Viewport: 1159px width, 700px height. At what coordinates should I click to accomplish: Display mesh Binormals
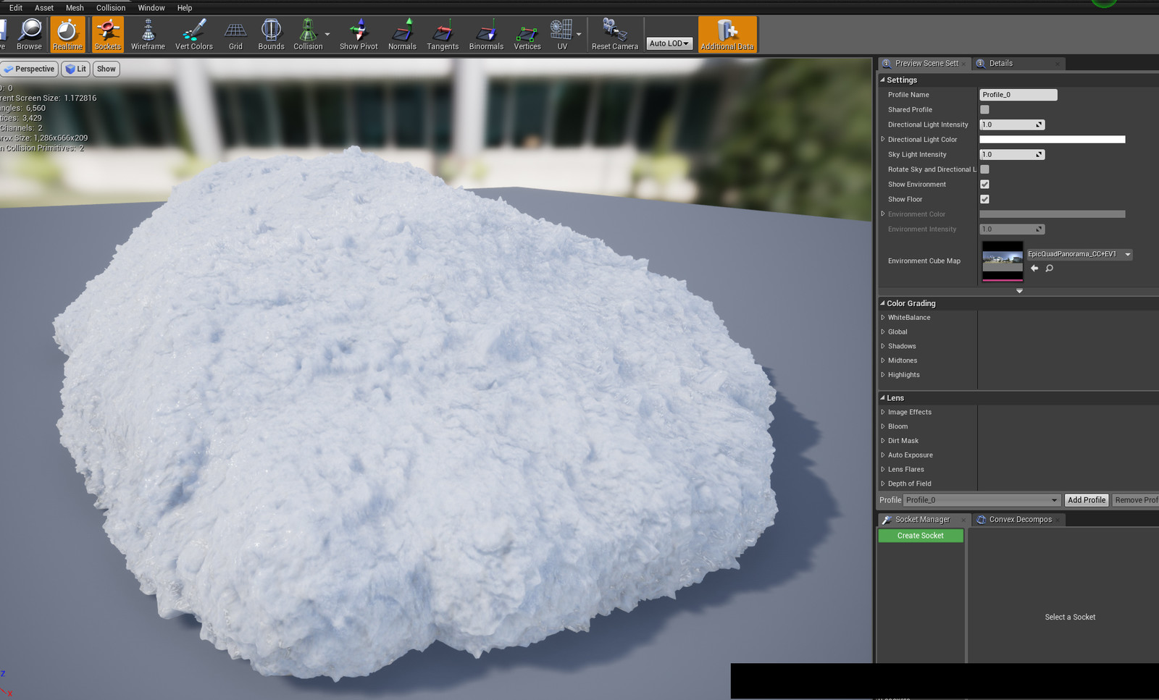click(x=486, y=34)
